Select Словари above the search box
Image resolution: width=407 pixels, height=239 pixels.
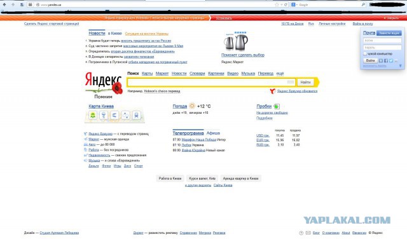coord(197,74)
